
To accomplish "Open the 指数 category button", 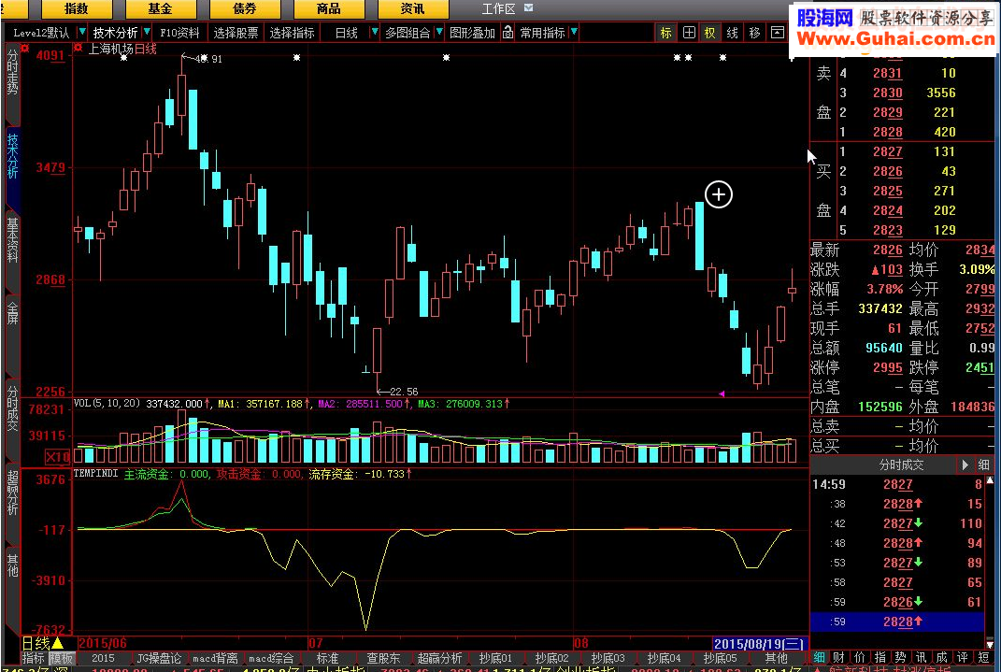I will click(77, 9).
